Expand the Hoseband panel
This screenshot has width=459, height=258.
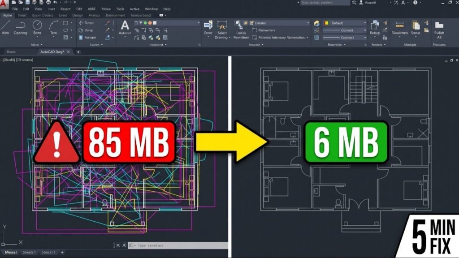tap(158, 45)
